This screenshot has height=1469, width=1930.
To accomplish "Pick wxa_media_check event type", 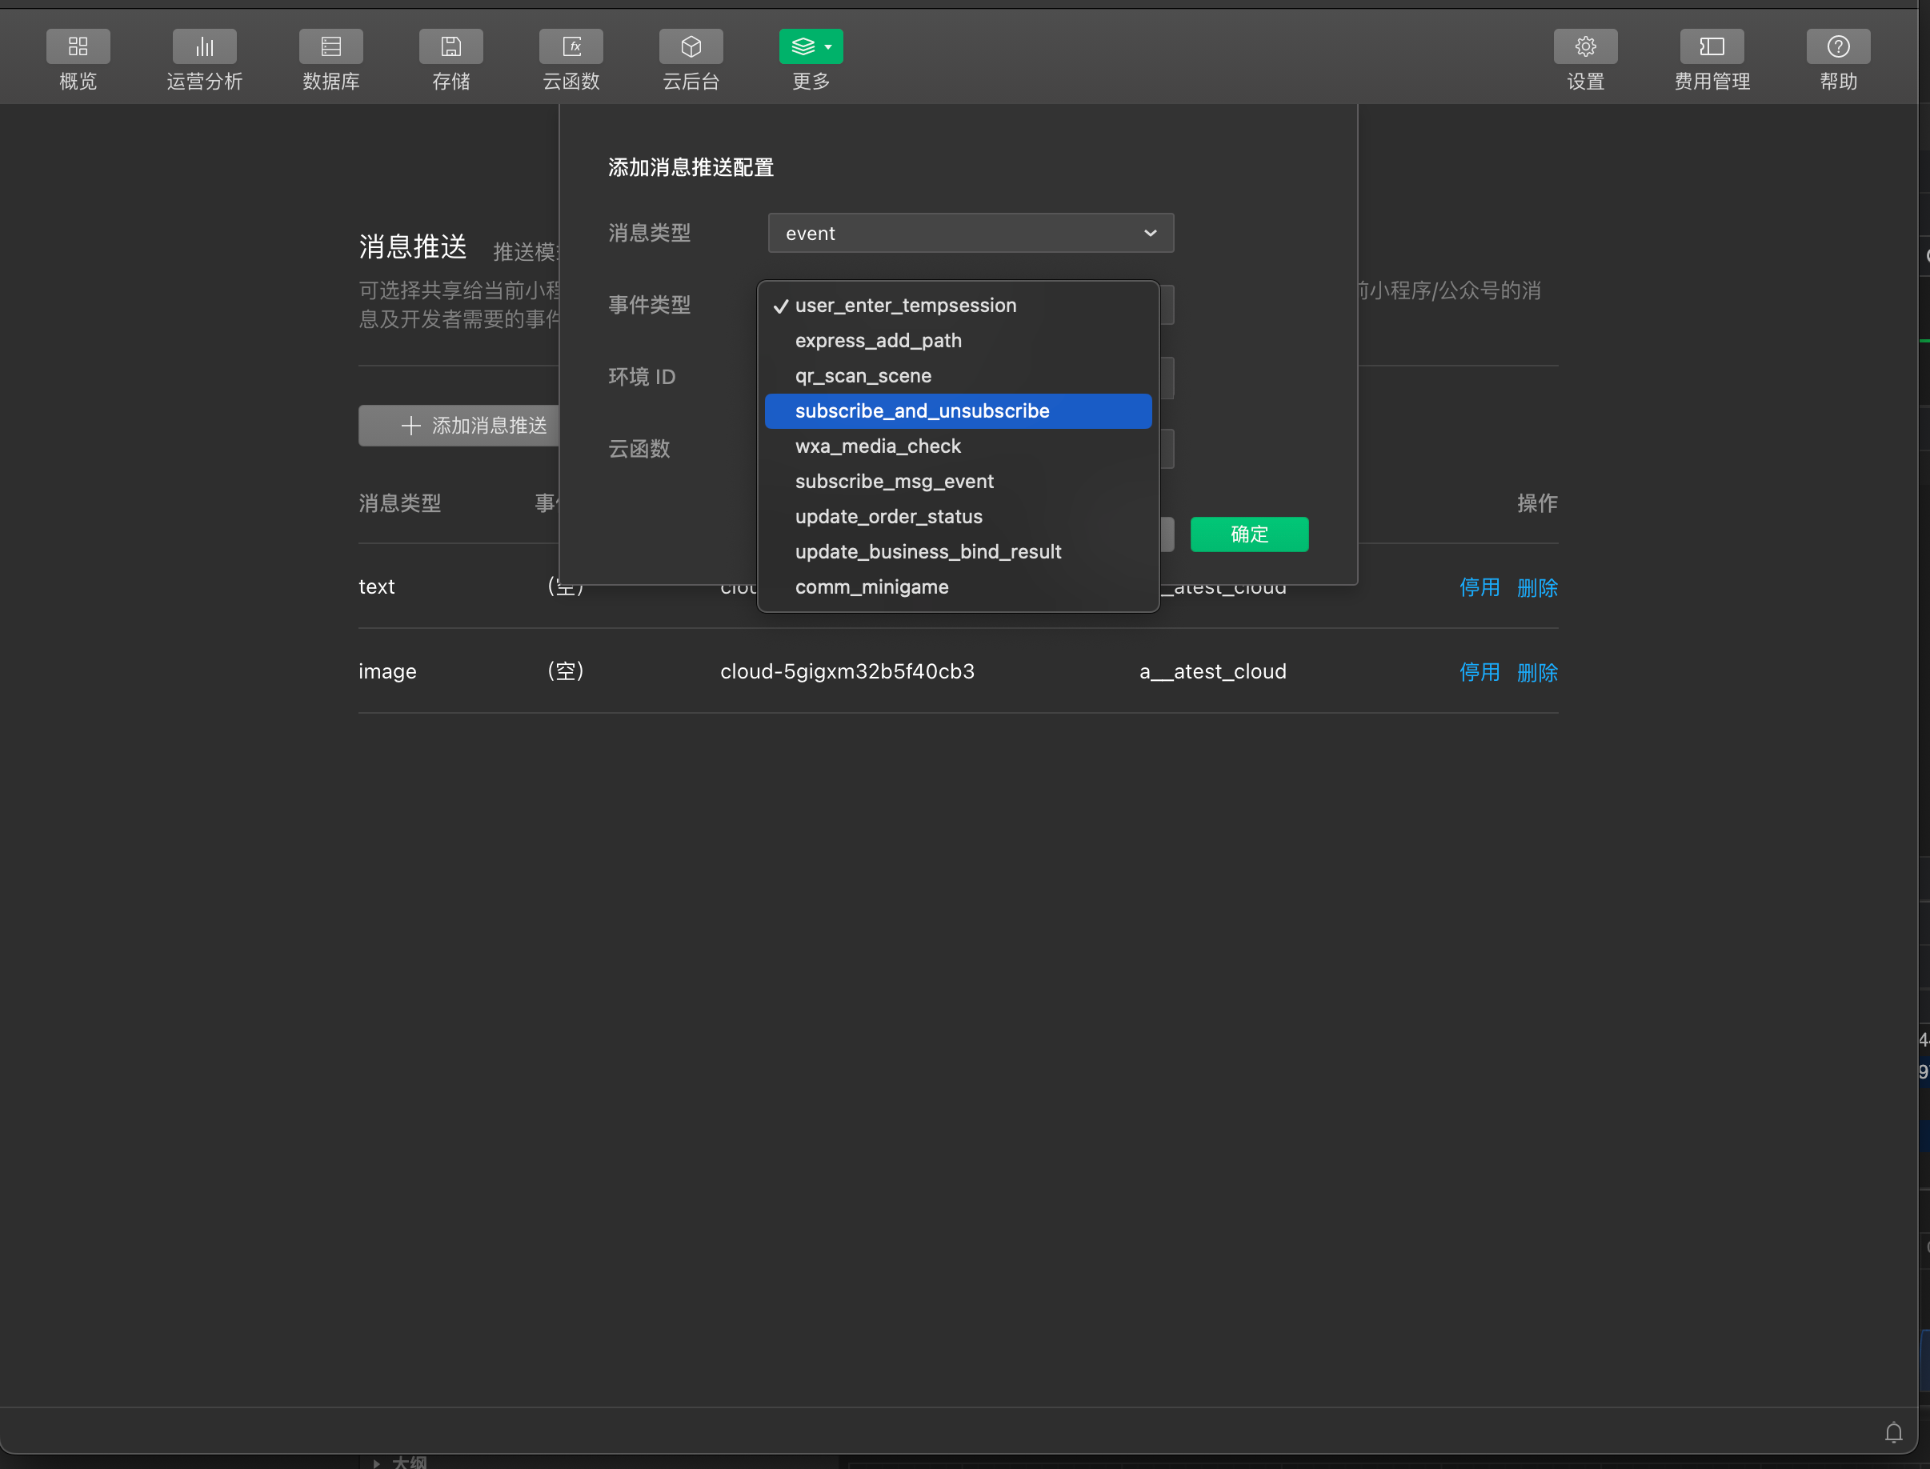I will coord(877,446).
